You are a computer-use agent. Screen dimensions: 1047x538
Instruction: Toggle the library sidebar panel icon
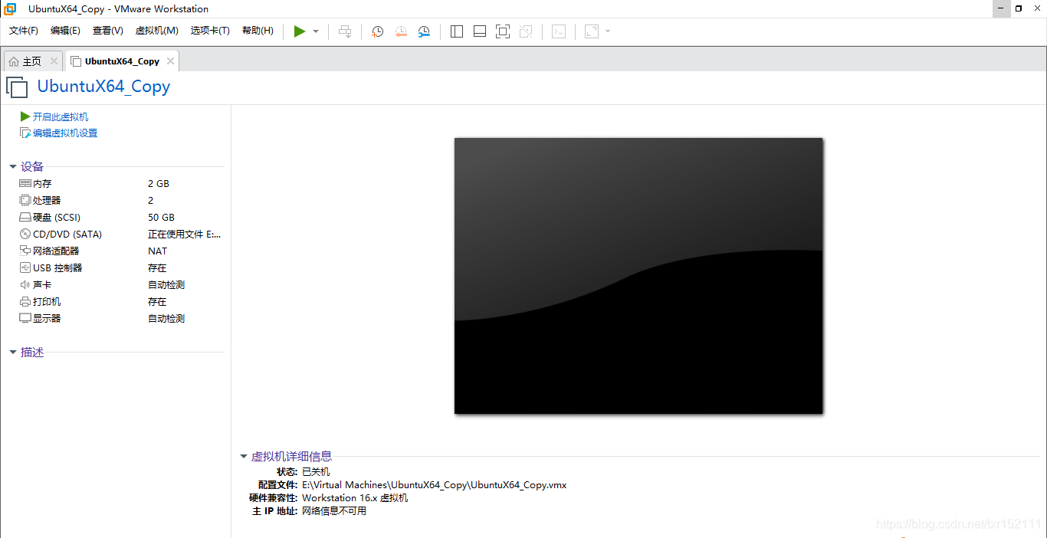[457, 31]
